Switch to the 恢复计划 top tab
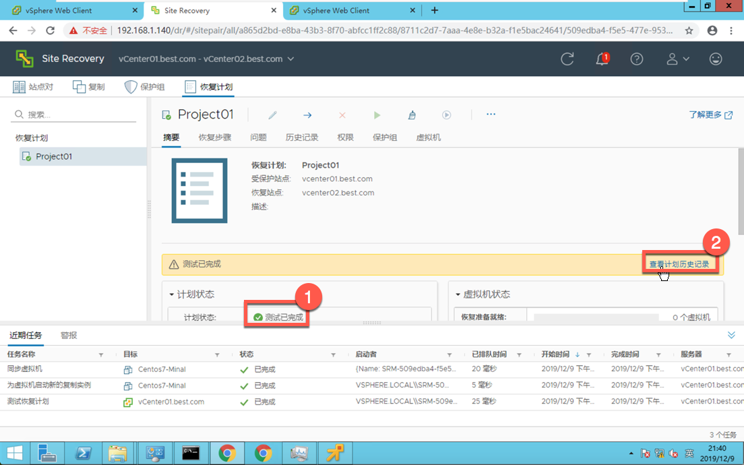744x465 pixels. 209,87
